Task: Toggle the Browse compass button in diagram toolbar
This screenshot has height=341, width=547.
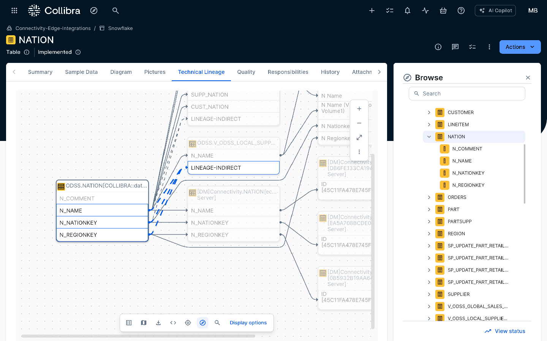Action: click(x=202, y=323)
